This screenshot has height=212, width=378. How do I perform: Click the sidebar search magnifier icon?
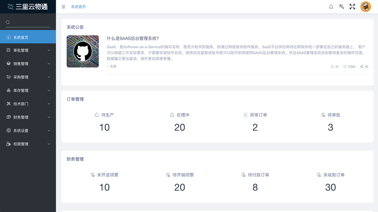[x=8, y=22]
